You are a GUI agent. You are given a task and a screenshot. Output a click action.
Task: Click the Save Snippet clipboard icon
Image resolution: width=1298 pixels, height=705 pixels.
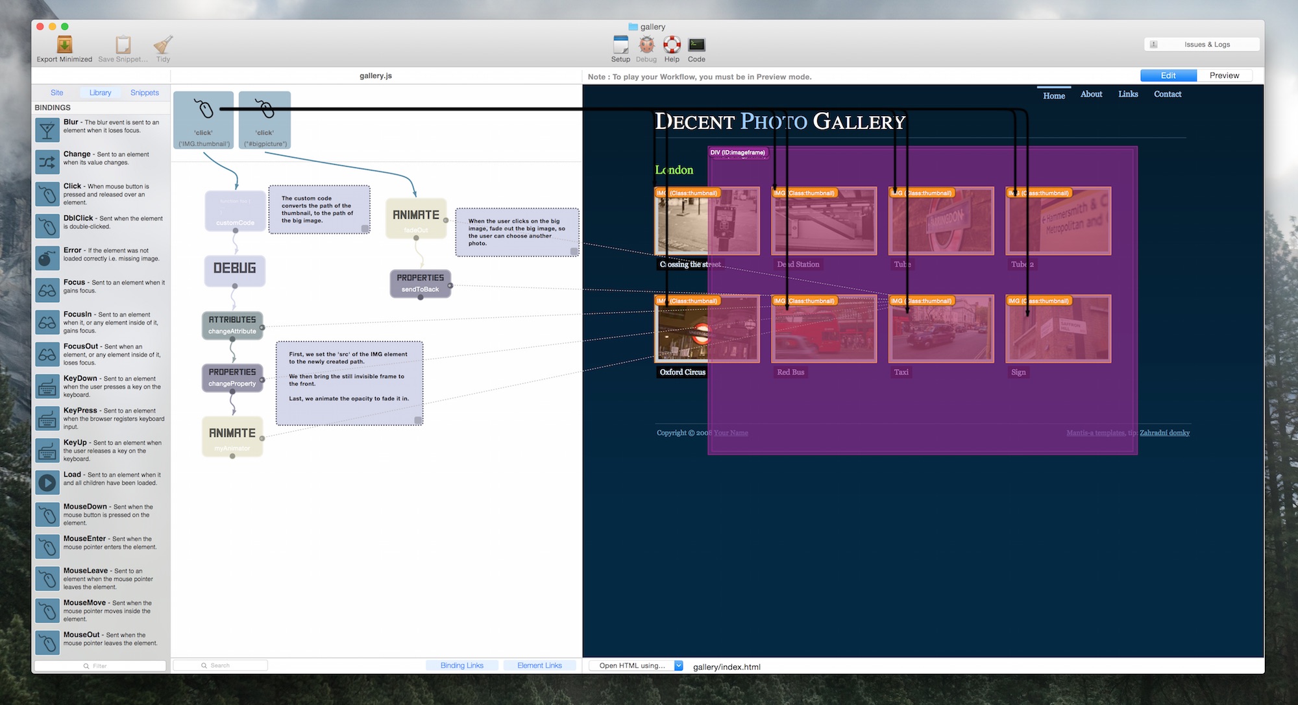(x=123, y=44)
